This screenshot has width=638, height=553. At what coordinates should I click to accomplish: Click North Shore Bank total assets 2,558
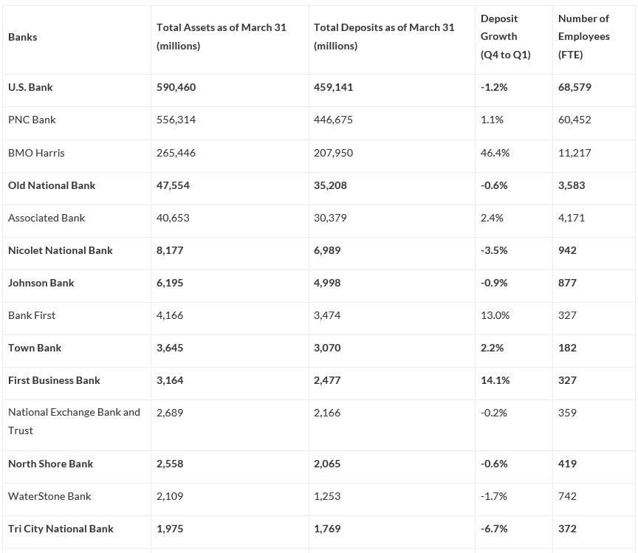170,464
